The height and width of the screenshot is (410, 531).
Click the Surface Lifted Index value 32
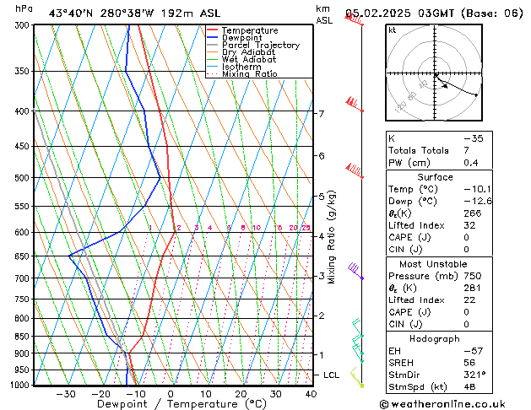(x=469, y=225)
